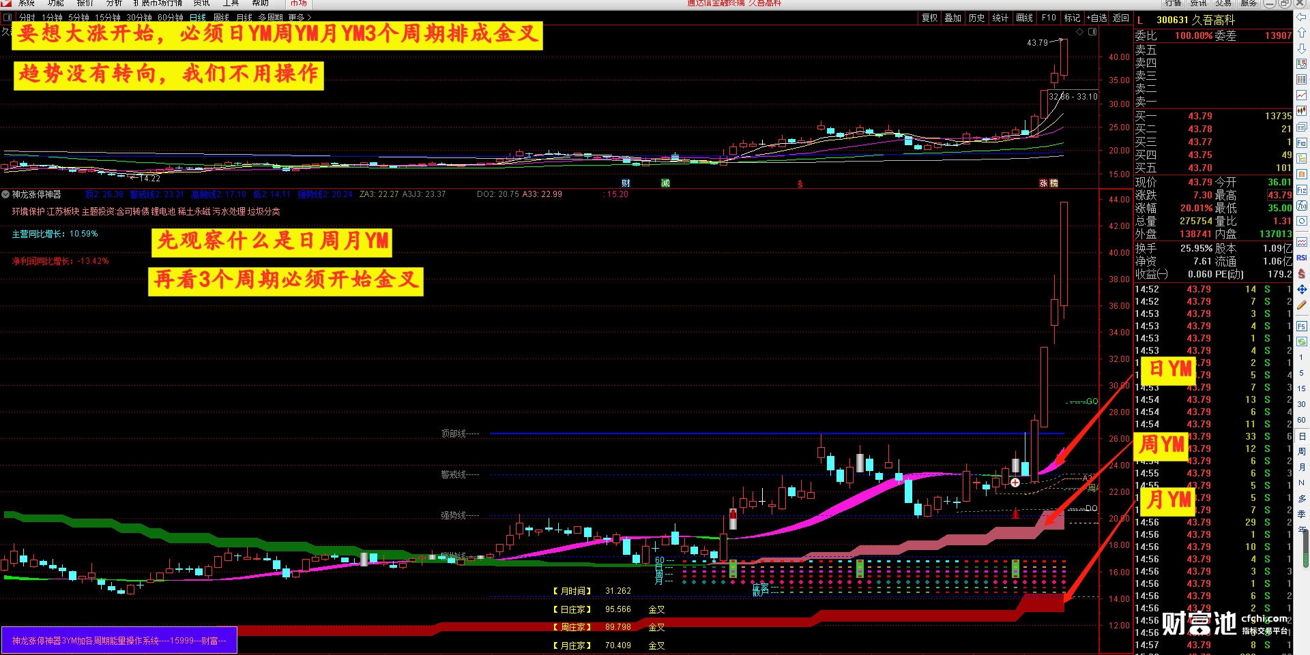Click the panel layout icon beside the diamond
The width and height of the screenshot is (1310, 655).
click(x=1092, y=32)
